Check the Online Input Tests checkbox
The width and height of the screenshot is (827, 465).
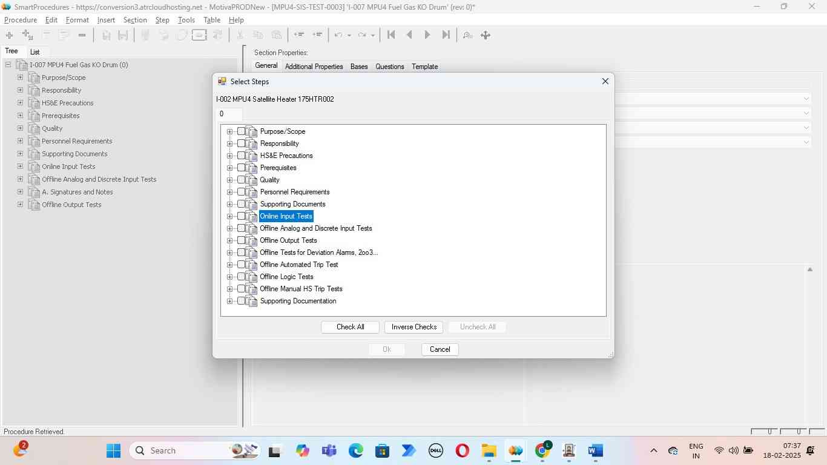pos(242,216)
